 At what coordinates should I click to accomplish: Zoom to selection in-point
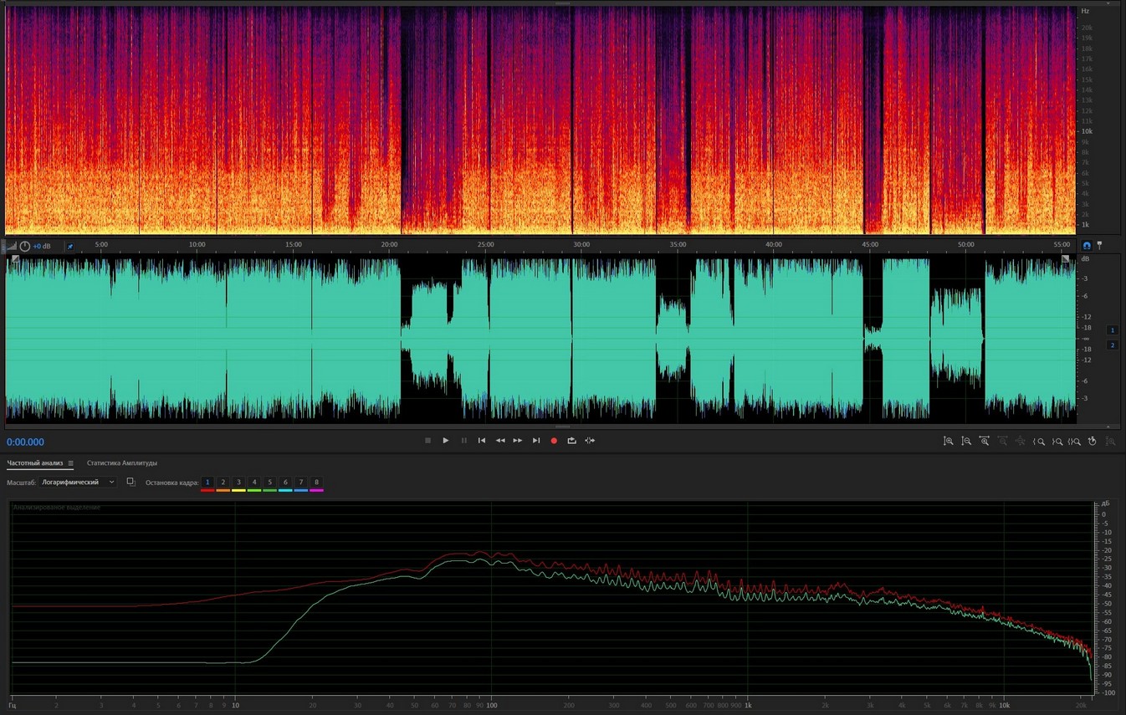(1039, 441)
